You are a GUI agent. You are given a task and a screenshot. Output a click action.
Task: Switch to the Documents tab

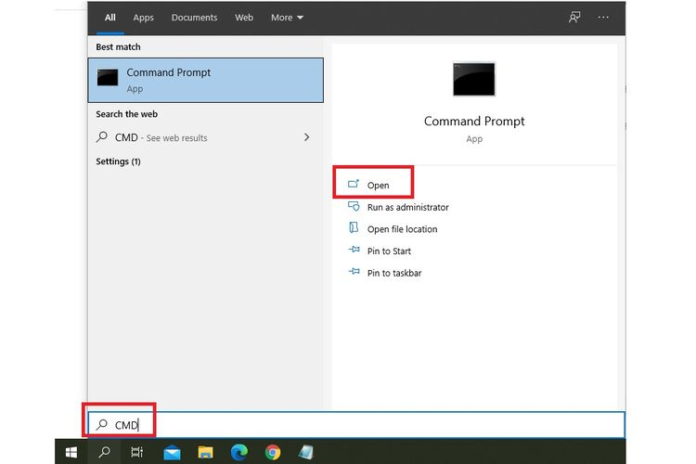[194, 18]
